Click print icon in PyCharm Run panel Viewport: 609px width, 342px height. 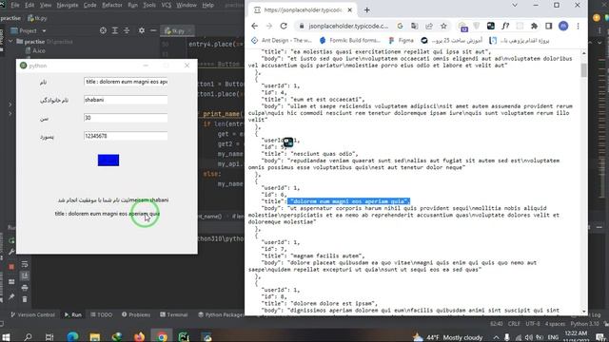tap(25, 288)
